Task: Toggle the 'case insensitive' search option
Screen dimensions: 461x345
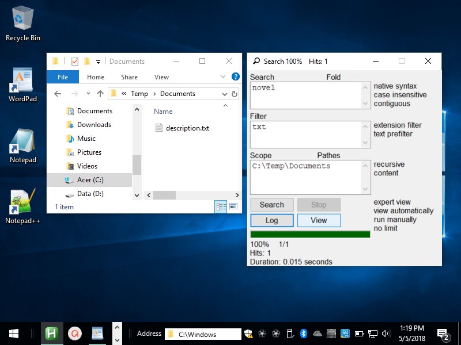Action: pyautogui.click(x=400, y=95)
